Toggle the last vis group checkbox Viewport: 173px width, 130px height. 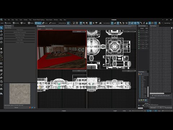point(139,48)
